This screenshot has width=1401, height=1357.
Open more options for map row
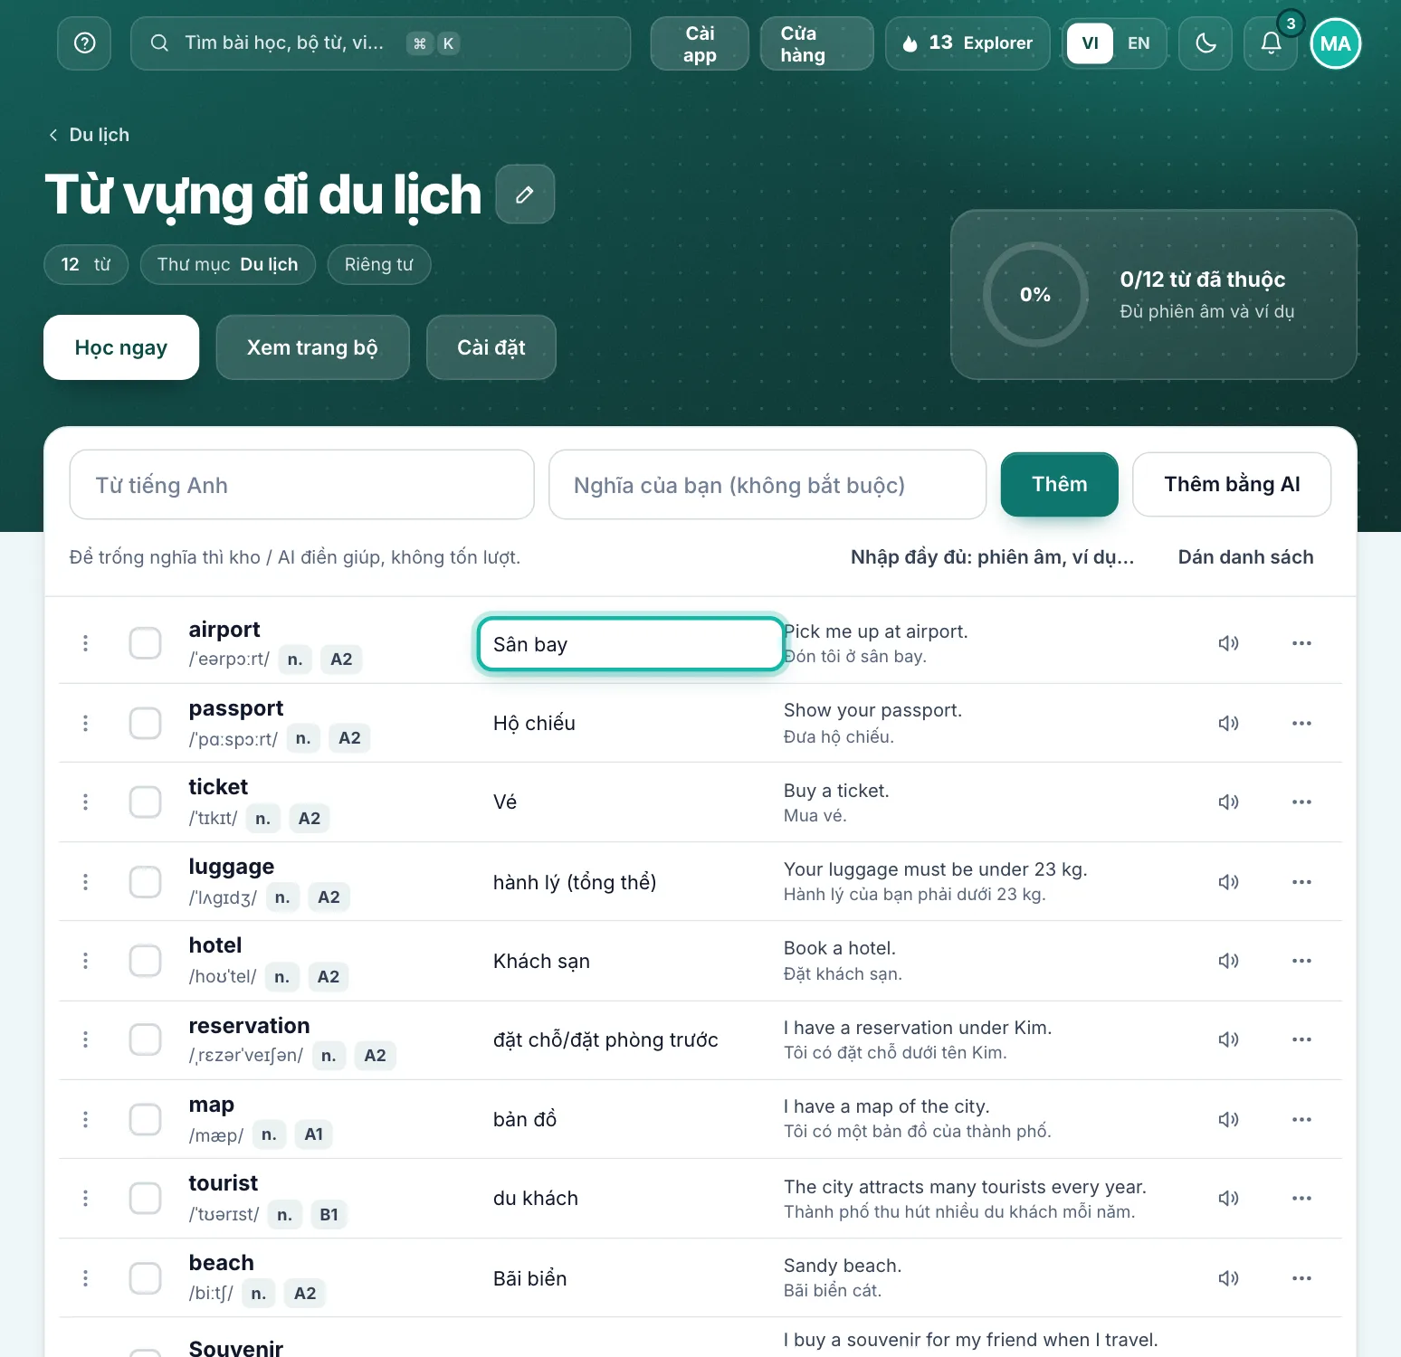(1301, 1119)
